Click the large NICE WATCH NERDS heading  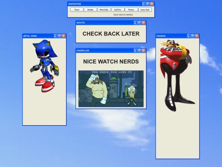(x=111, y=61)
